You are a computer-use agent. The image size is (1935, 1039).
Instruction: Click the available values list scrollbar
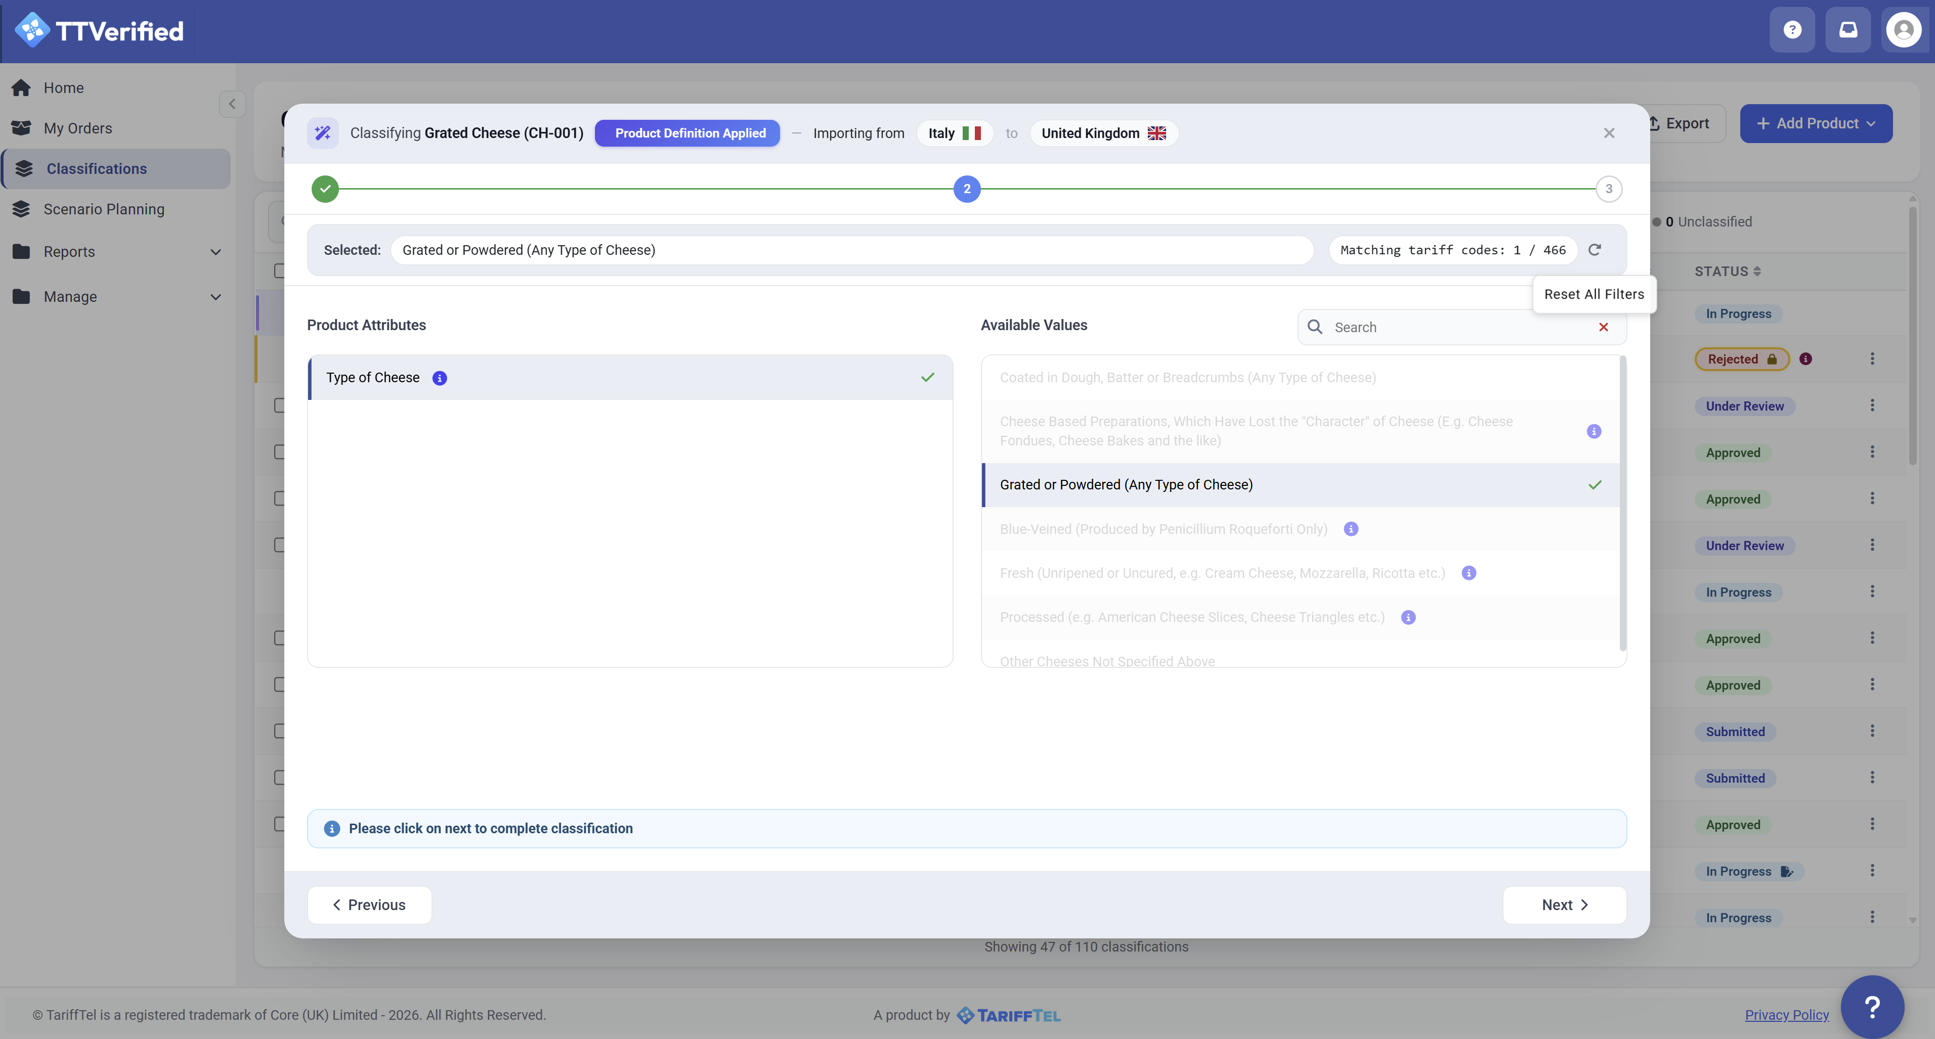click(1622, 503)
